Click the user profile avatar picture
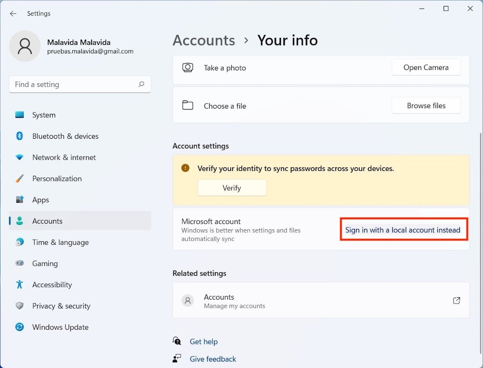Viewport: 483px width, 368px height. coord(25,46)
